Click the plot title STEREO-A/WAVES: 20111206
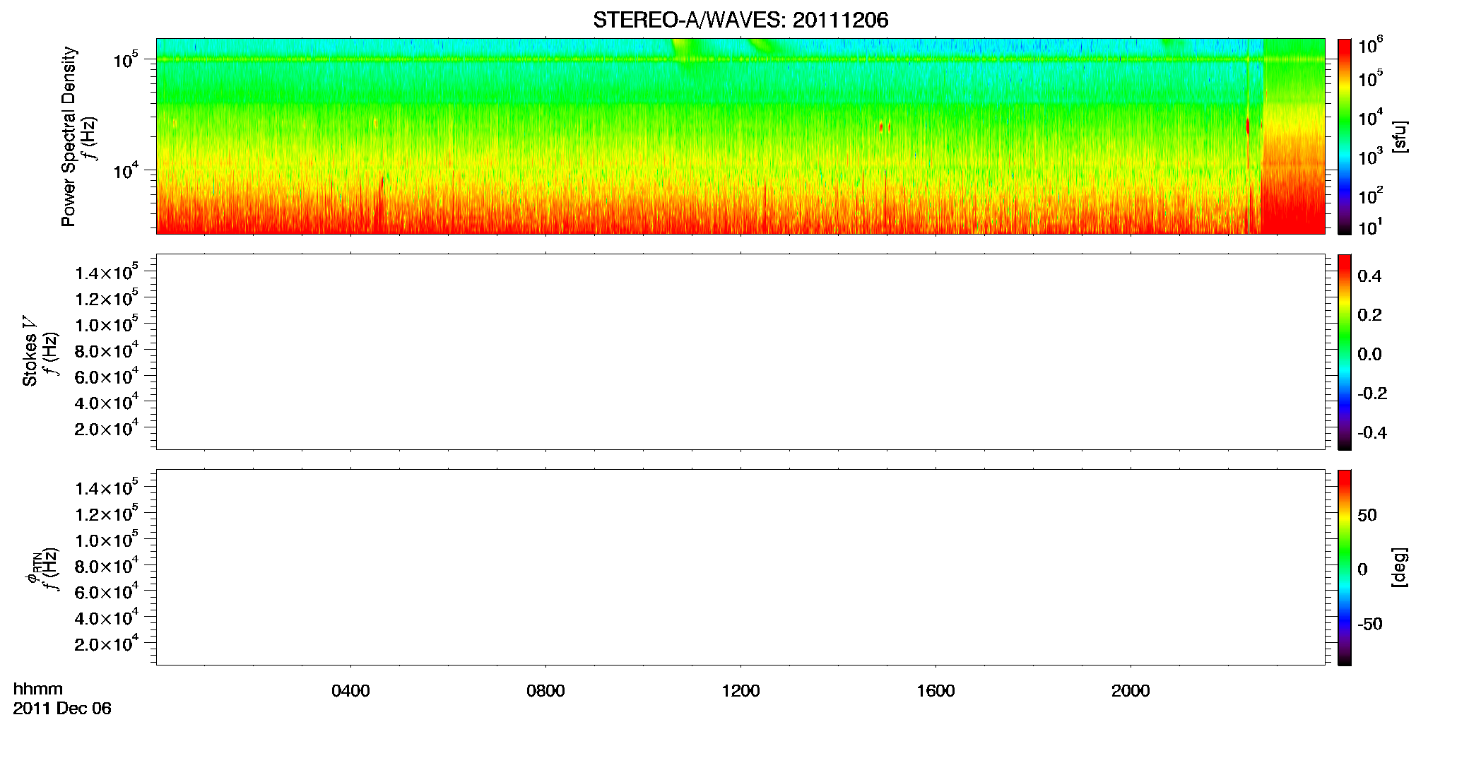1481x763 pixels. tap(740, 20)
